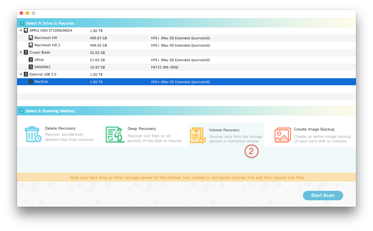
Task: Choose the Volume Recovery scanning method title
Action: pos(224,130)
